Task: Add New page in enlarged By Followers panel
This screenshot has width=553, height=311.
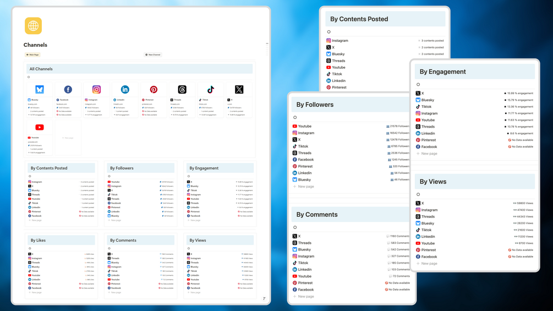Action: coord(303,187)
